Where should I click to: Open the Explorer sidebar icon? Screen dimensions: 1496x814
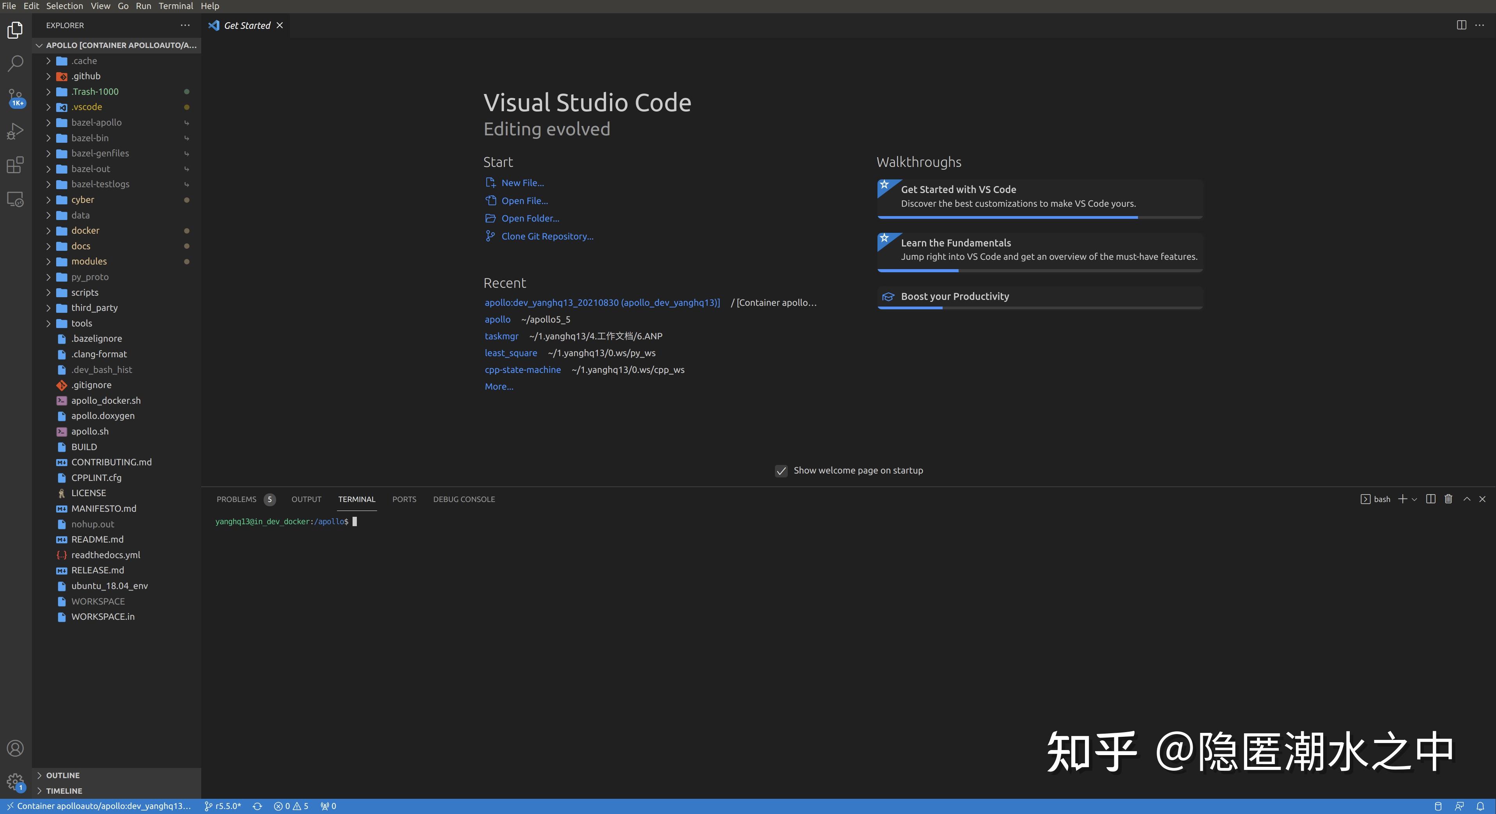point(15,30)
